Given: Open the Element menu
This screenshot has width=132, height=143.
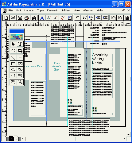Looking at the screenshot, I should [x=52, y=11].
